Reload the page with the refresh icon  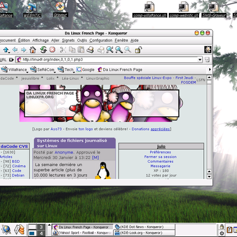(43, 50)
